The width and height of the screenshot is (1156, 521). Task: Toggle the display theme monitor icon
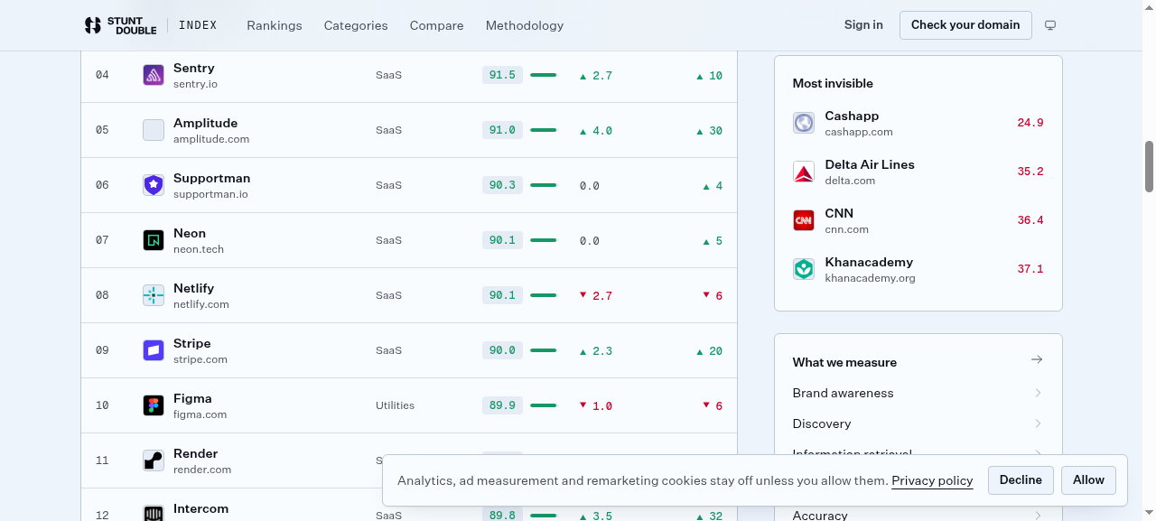coord(1050,25)
